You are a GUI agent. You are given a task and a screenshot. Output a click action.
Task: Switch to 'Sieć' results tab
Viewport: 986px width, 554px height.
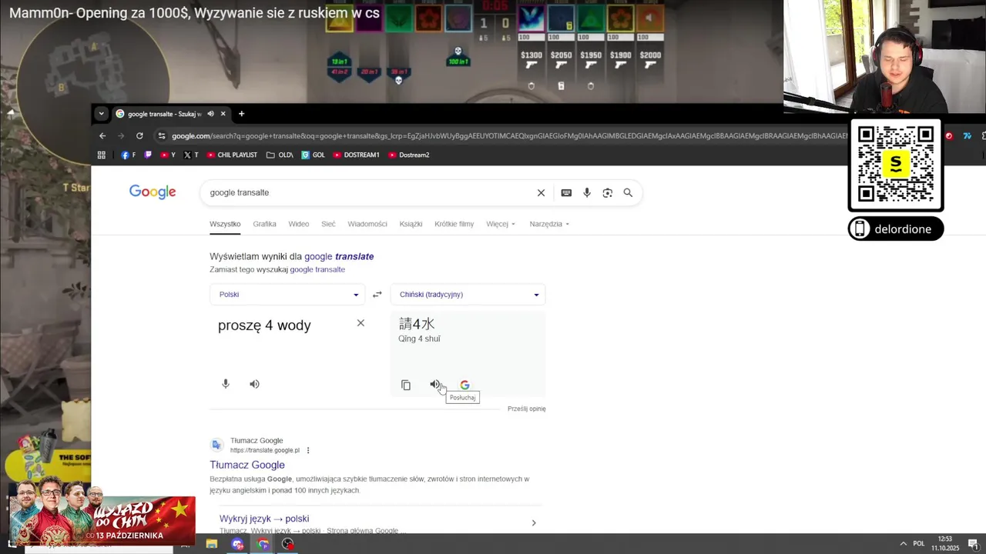[328, 224]
